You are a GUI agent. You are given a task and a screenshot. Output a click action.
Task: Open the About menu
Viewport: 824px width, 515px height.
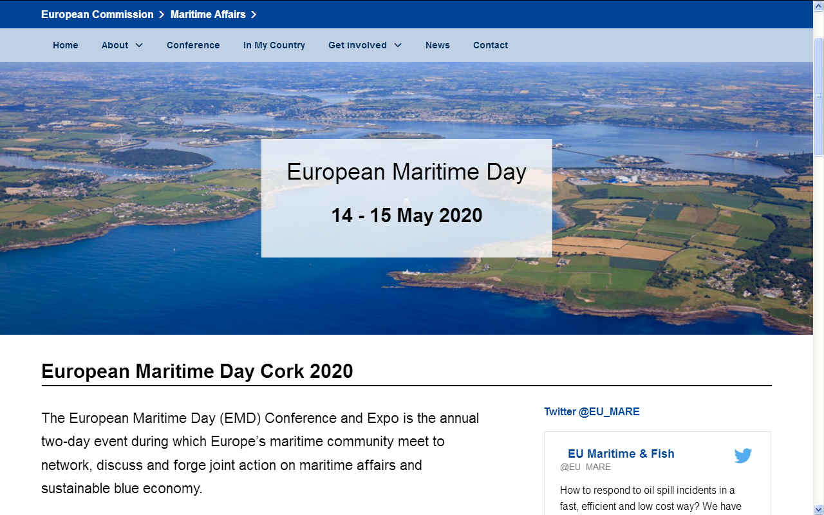tap(115, 45)
